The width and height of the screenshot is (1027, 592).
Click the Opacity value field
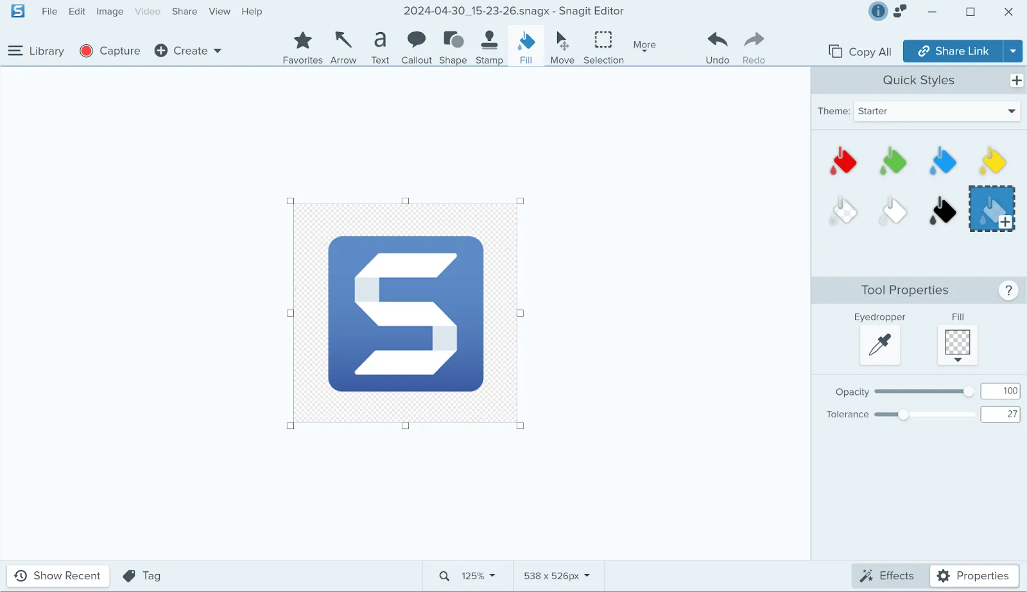[1000, 391]
